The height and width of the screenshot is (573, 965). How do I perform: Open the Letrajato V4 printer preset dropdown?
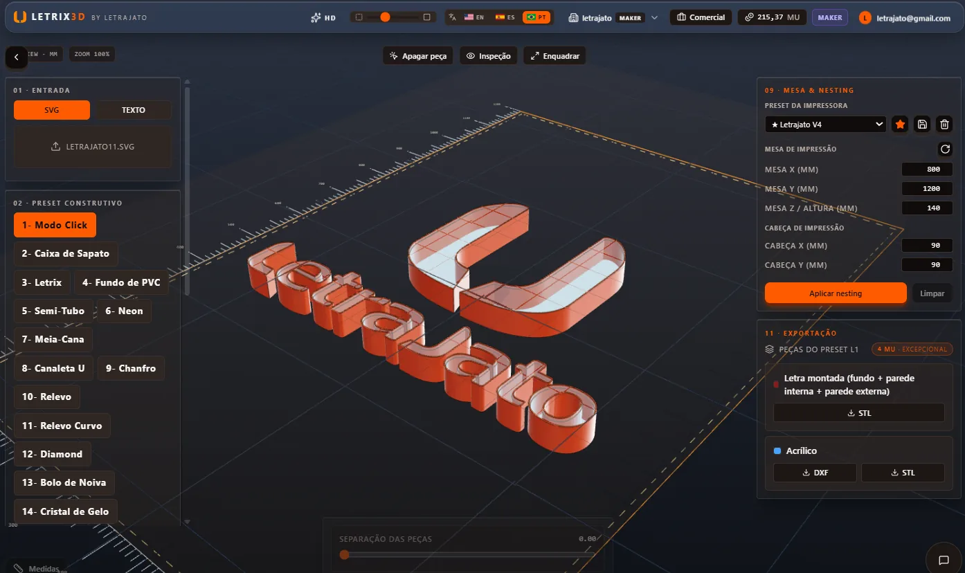pos(826,125)
